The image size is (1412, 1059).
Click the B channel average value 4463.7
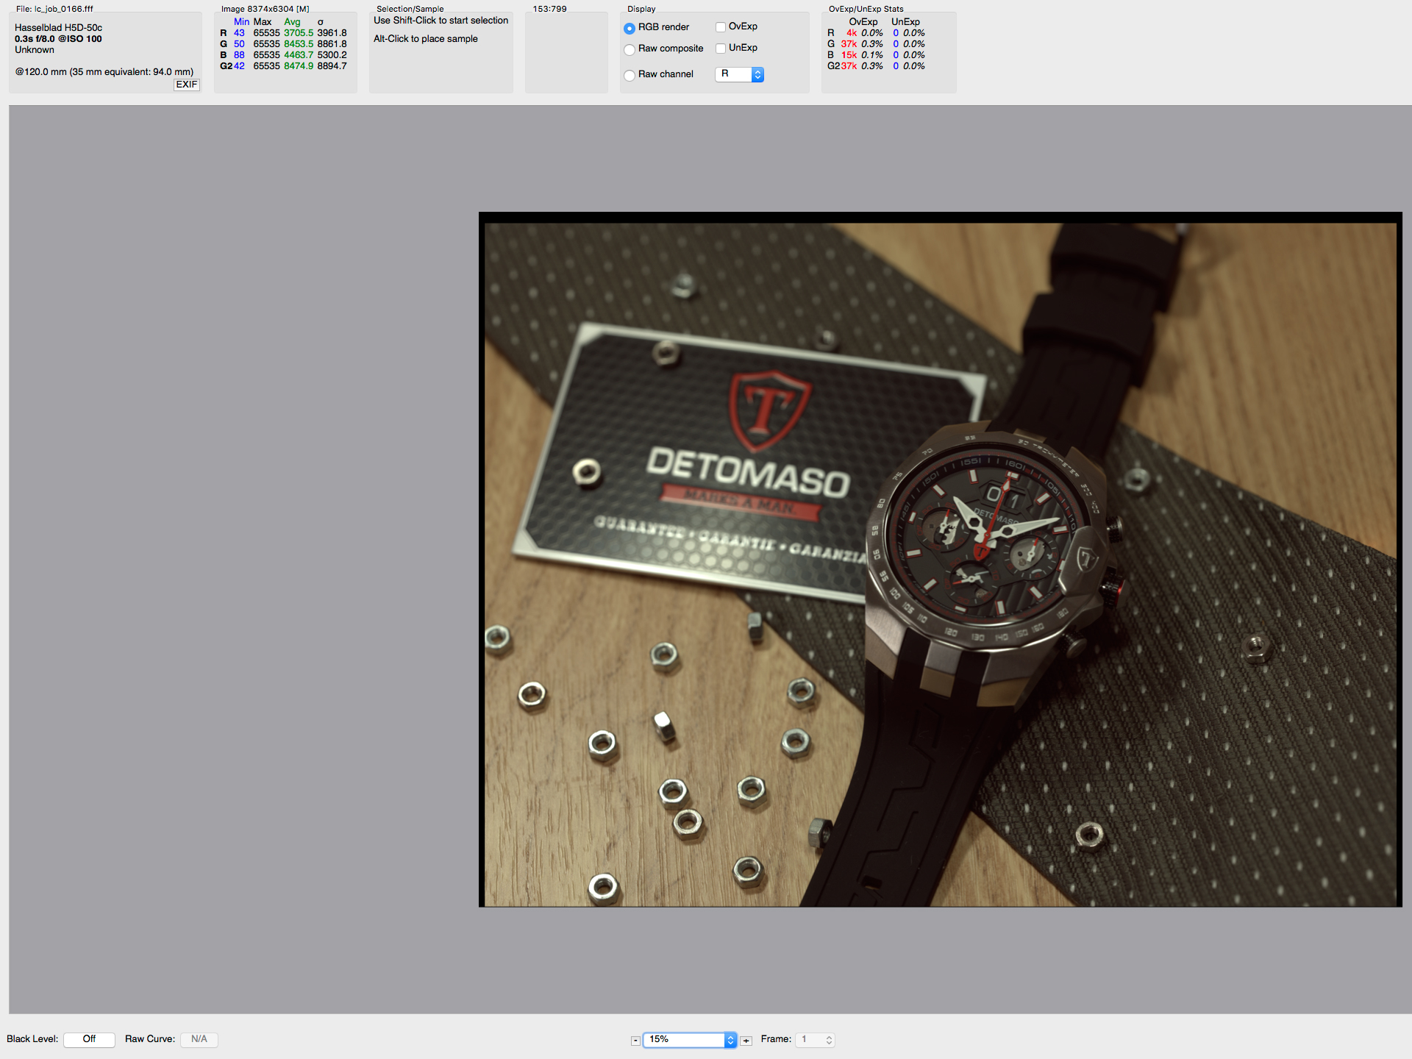(x=299, y=55)
